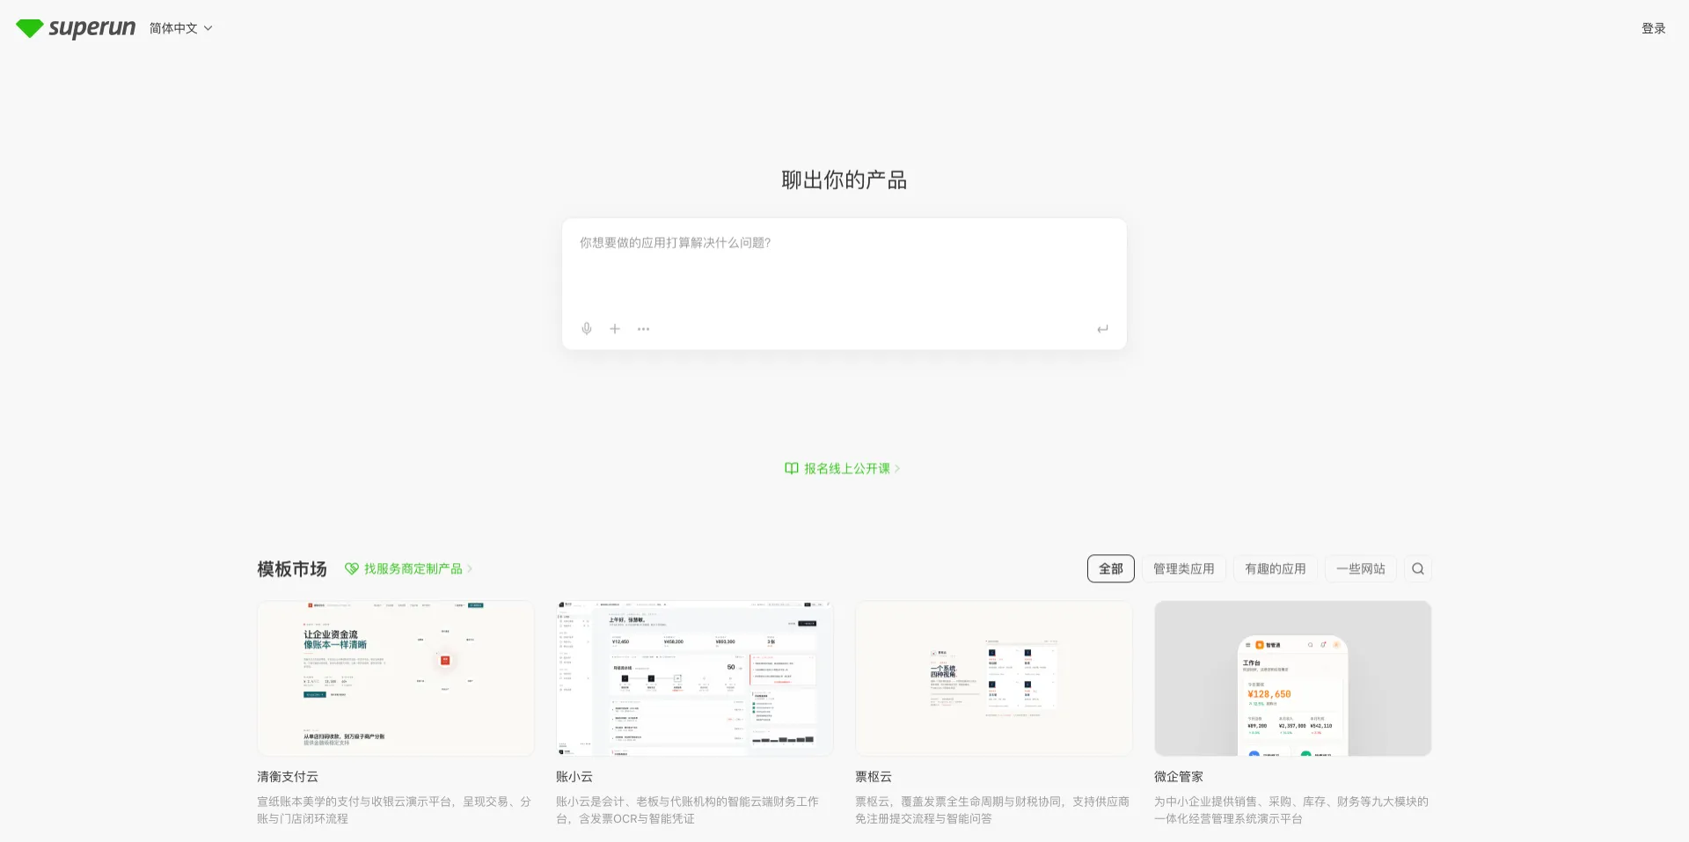Screen dimensions: 1689x842
Task: Open the 账小云 template thumbnail
Action: (695, 678)
